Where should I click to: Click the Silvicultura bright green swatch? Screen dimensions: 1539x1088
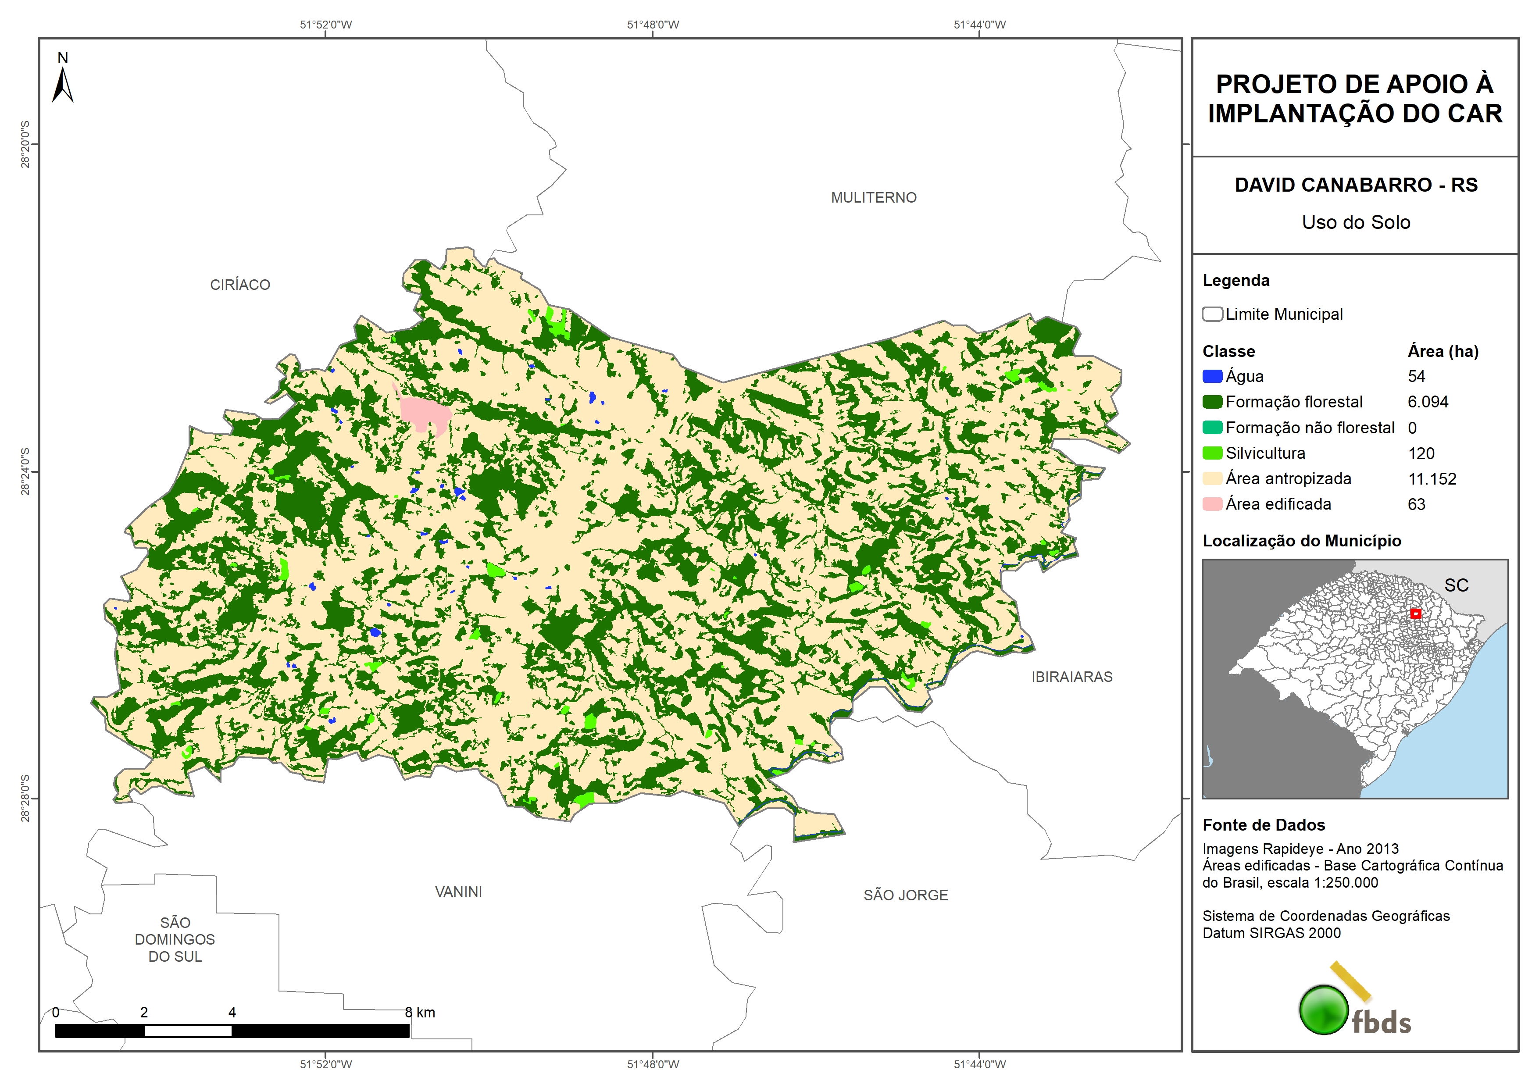click(1212, 453)
